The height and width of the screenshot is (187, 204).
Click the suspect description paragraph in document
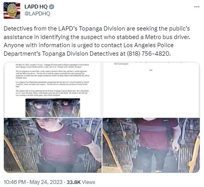[x=52, y=93]
